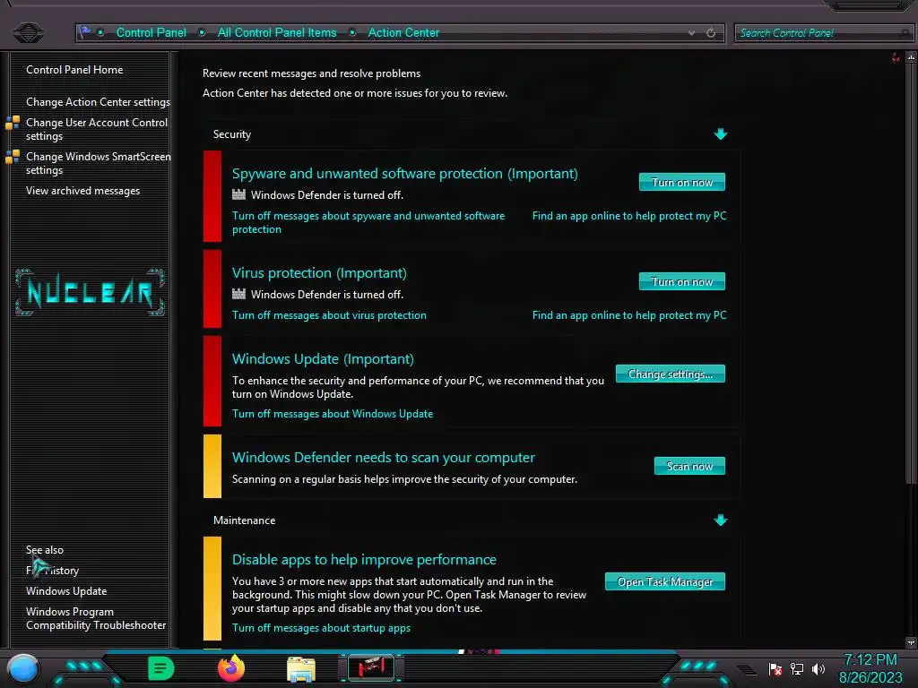Open File History under See also
This screenshot has width=918, height=688.
(x=52, y=571)
